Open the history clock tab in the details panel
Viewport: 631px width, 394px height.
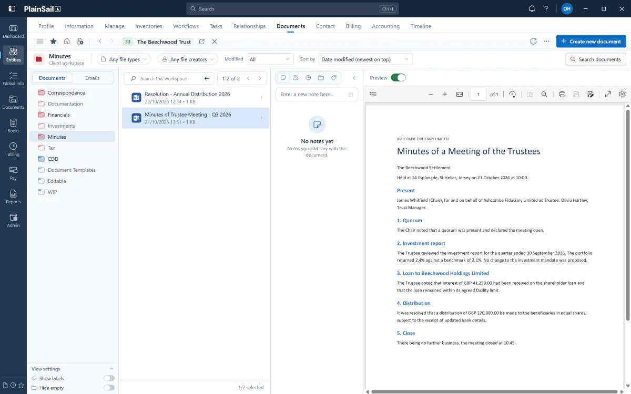(x=308, y=78)
